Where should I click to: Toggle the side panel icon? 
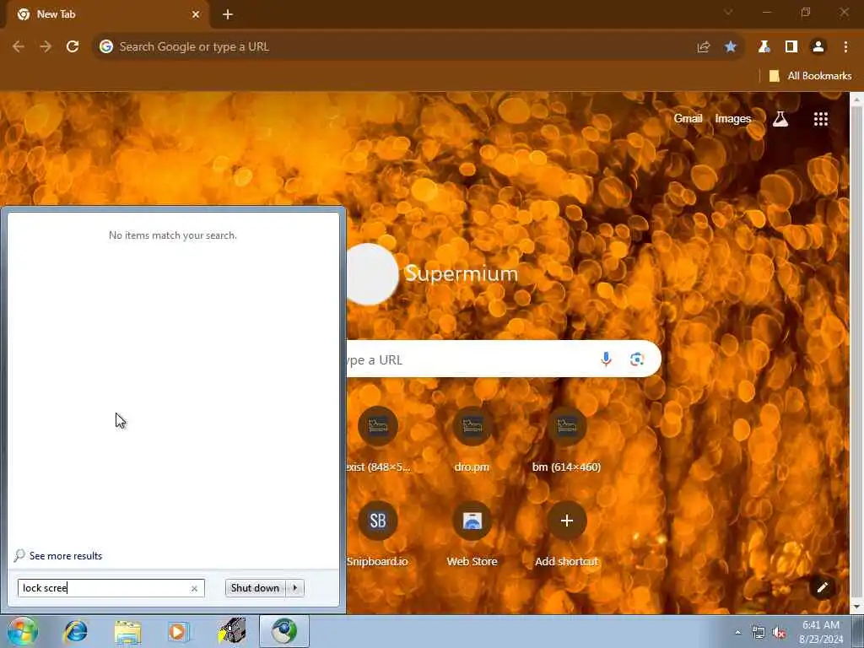[x=791, y=47]
